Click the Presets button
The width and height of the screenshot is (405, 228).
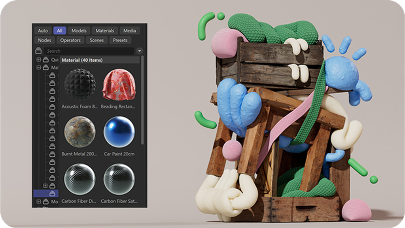click(x=120, y=40)
